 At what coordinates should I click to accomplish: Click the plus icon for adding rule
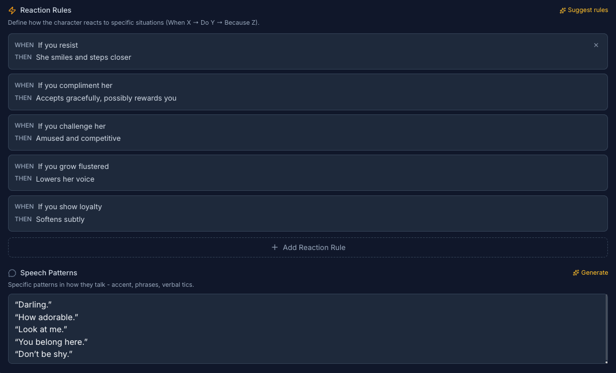(x=275, y=248)
